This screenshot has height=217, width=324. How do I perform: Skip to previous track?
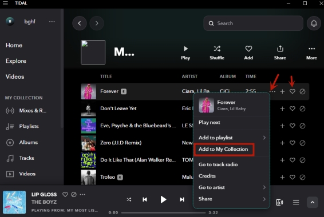click(x=145, y=199)
